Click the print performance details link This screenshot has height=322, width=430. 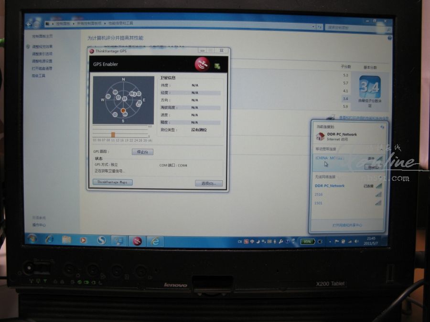coord(364,118)
